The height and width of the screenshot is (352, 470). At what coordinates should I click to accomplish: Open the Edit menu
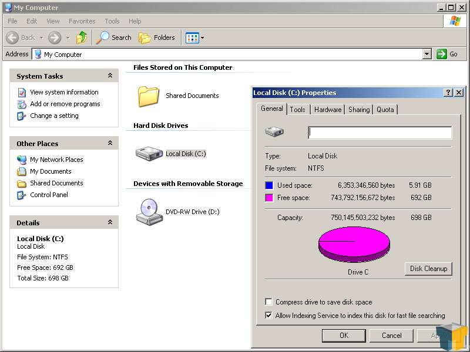point(32,21)
